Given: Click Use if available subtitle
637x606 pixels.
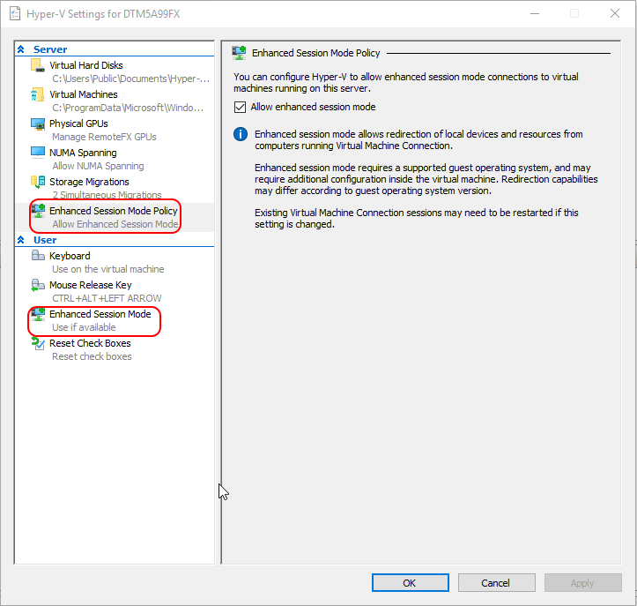Looking at the screenshot, I should [x=84, y=327].
